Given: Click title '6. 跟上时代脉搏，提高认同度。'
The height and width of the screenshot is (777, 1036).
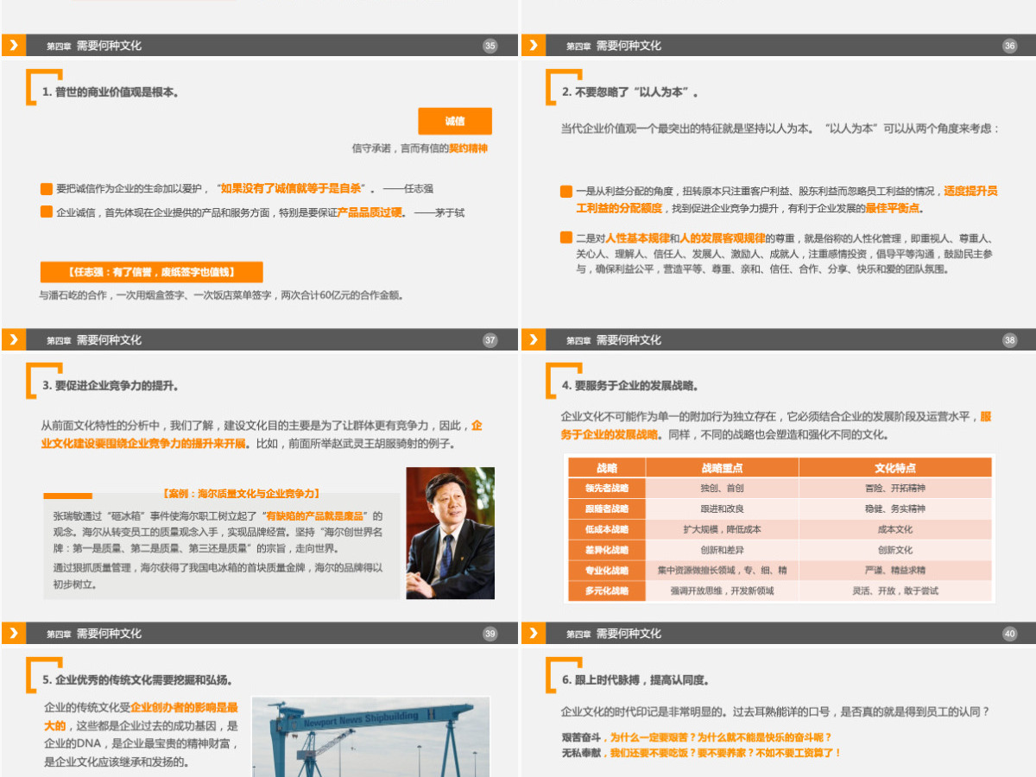Looking at the screenshot, I should (x=635, y=680).
